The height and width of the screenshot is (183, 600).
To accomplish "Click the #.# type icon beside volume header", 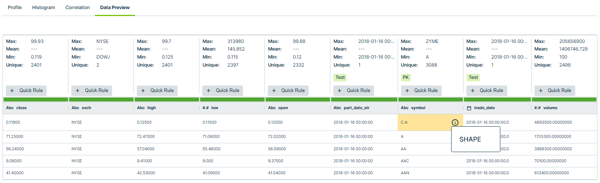I will click(537, 108).
